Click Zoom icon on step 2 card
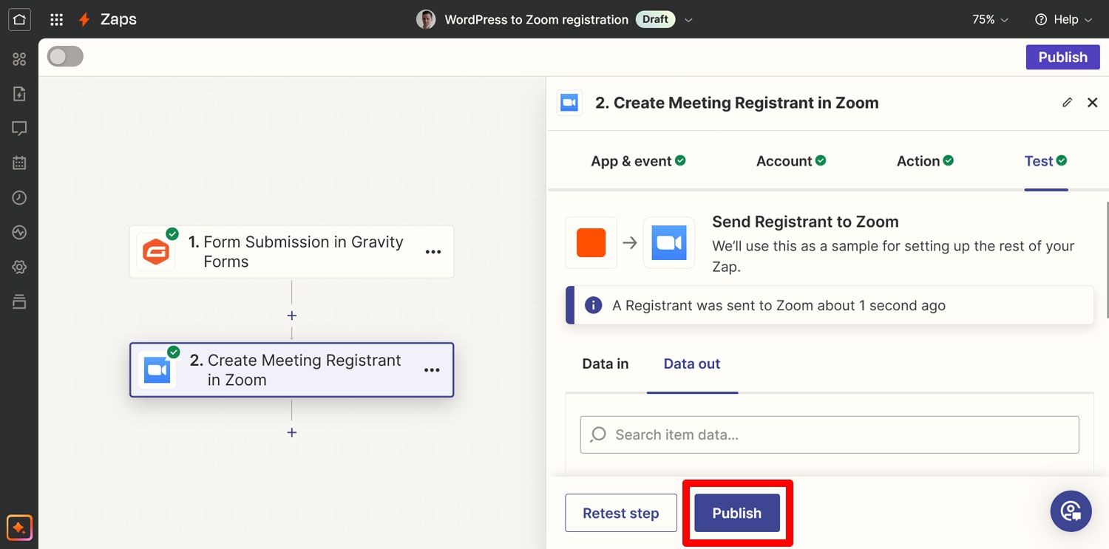Viewport: 1109px width, 549px height. [x=157, y=369]
